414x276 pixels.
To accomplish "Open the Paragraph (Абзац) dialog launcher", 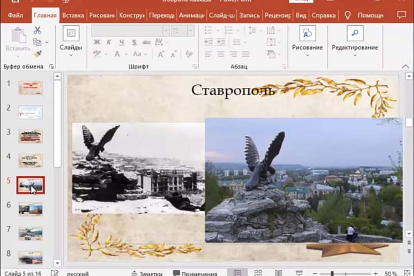I will point(284,67).
